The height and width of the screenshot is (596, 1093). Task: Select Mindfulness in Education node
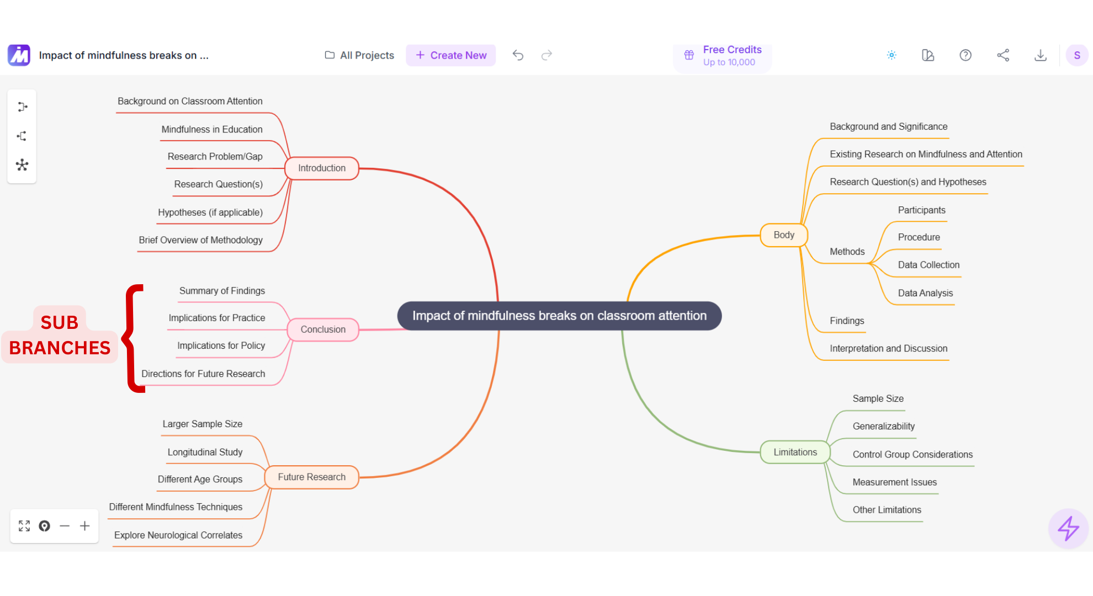212,130
